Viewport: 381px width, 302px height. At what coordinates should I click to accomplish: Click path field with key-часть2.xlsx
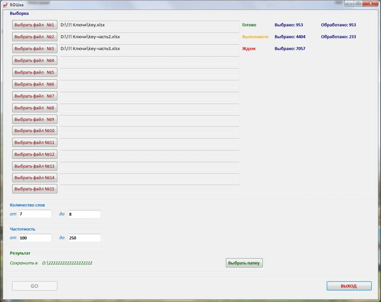150,37
